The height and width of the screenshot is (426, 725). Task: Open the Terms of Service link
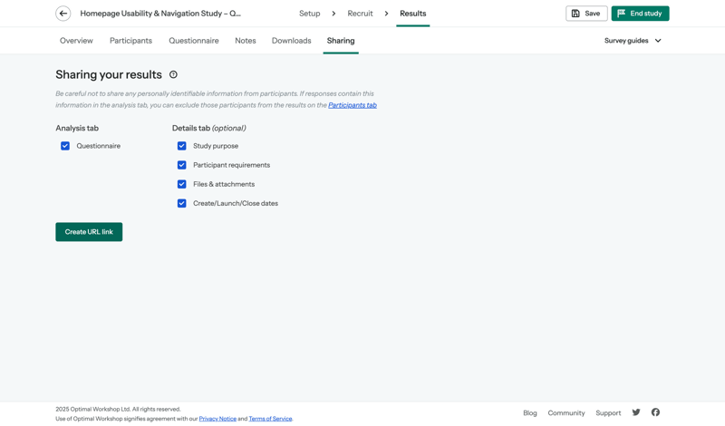(270, 419)
